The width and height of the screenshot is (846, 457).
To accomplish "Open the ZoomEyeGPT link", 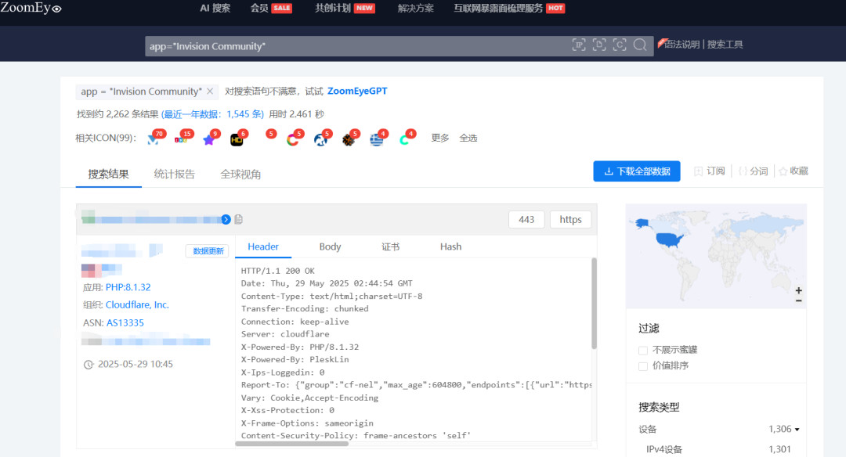I will [357, 91].
